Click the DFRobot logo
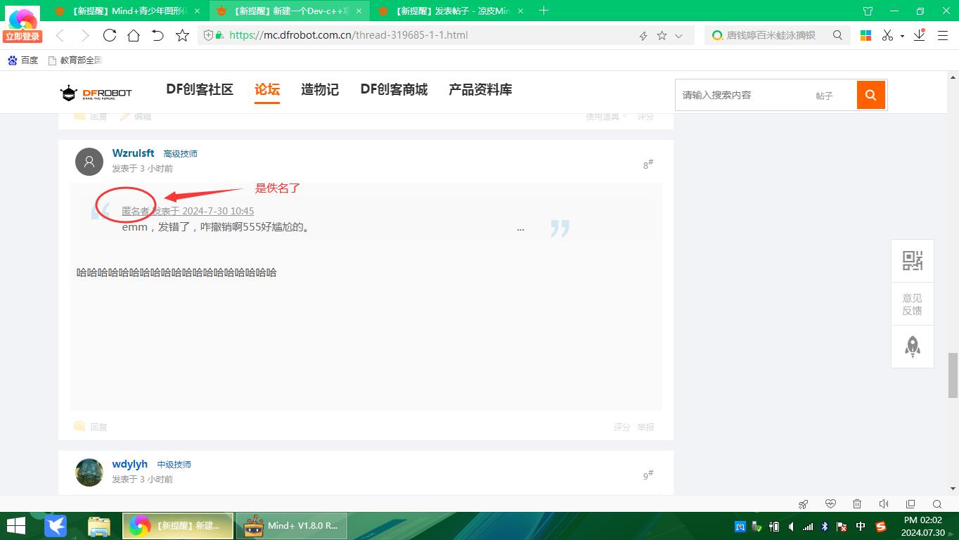The height and width of the screenshot is (540, 959). (x=96, y=93)
